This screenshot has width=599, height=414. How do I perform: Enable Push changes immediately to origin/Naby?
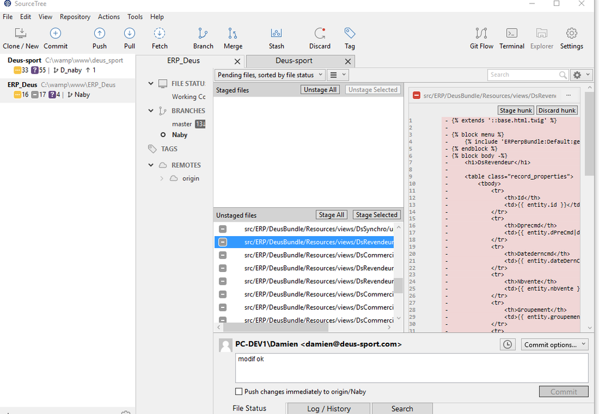tap(239, 391)
